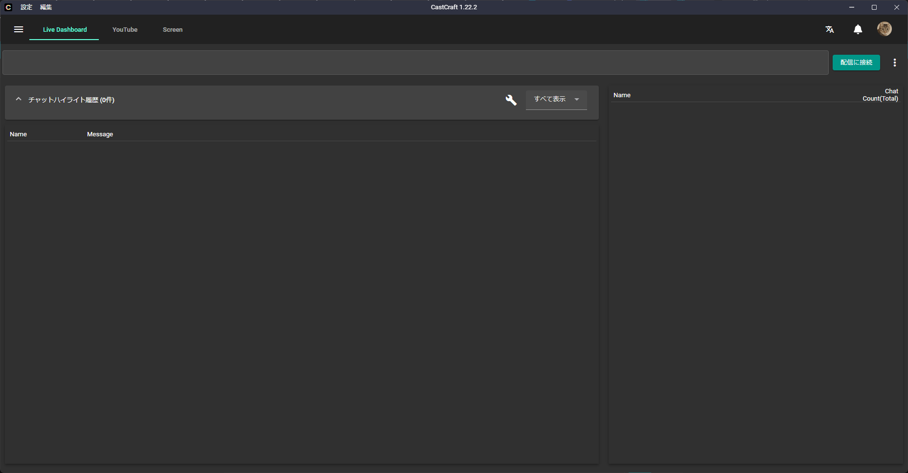Image resolution: width=908 pixels, height=473 pixels.
Task: Switch to the Screen tab
Action: (x=173, y=30)
